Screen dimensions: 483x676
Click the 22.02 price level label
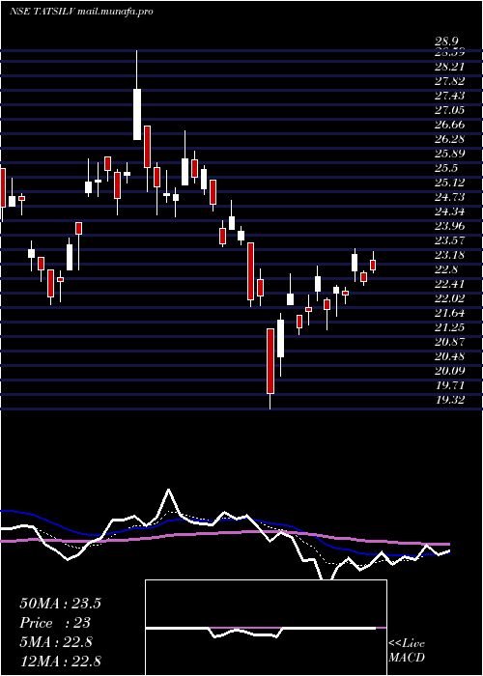(449, 298)
